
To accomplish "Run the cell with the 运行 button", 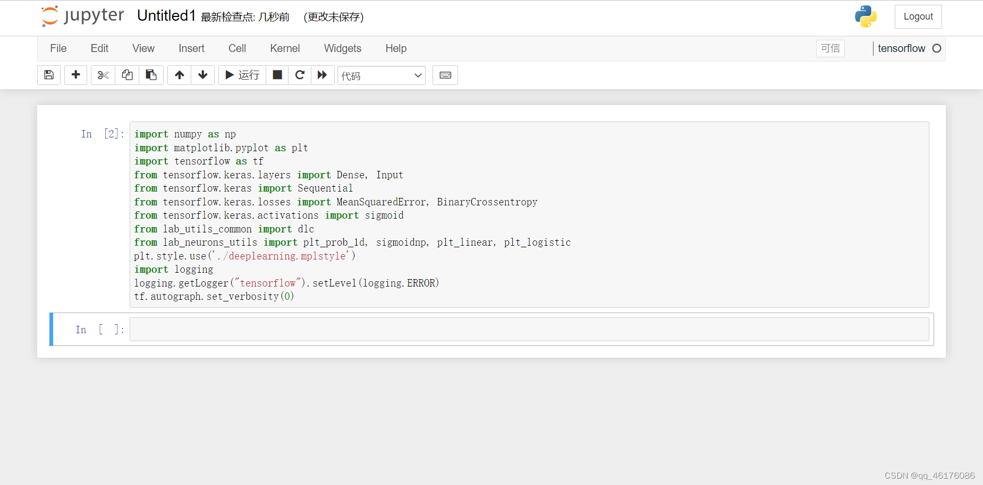I will coord(242,75).
